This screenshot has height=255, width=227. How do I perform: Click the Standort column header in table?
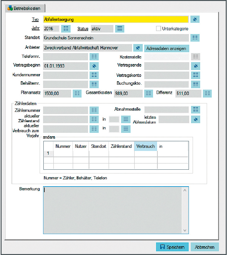coord(99,146)
